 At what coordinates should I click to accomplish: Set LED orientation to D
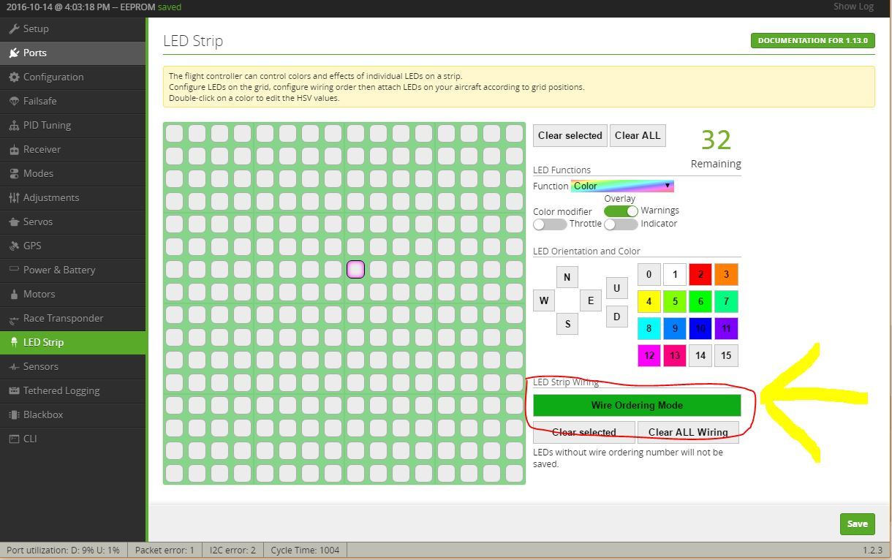point(616,317)
